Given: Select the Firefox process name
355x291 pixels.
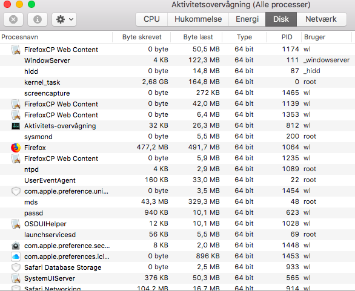Looking at the screenshot, I should click(x=35, y=148).
